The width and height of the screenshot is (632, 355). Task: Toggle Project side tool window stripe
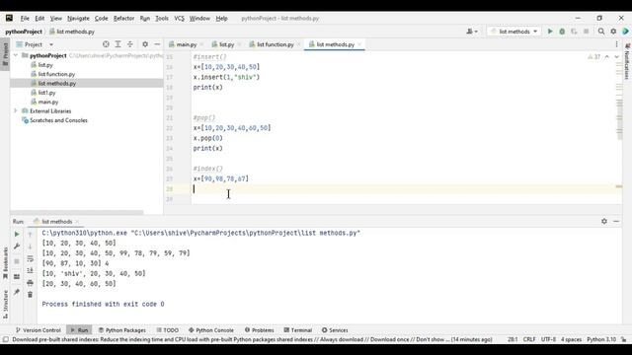pos(5,54)
